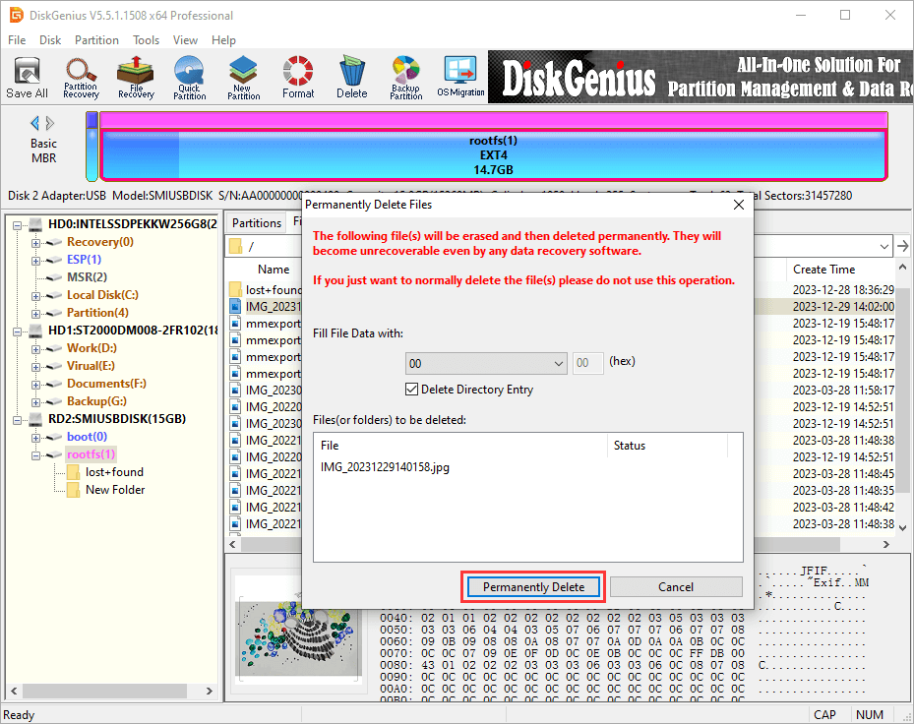Open the Partition menu
914x724 pixels.
coord(96,39)
